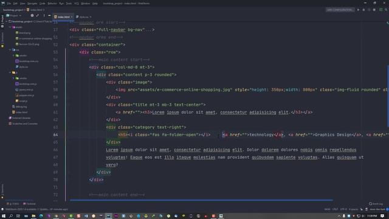Open Project panel options (vertical dots icon)

[44, 15]
